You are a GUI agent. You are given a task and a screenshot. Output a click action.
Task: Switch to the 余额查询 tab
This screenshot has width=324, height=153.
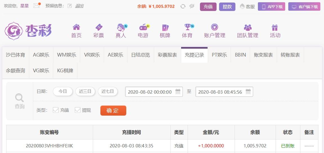pos(15,71)
